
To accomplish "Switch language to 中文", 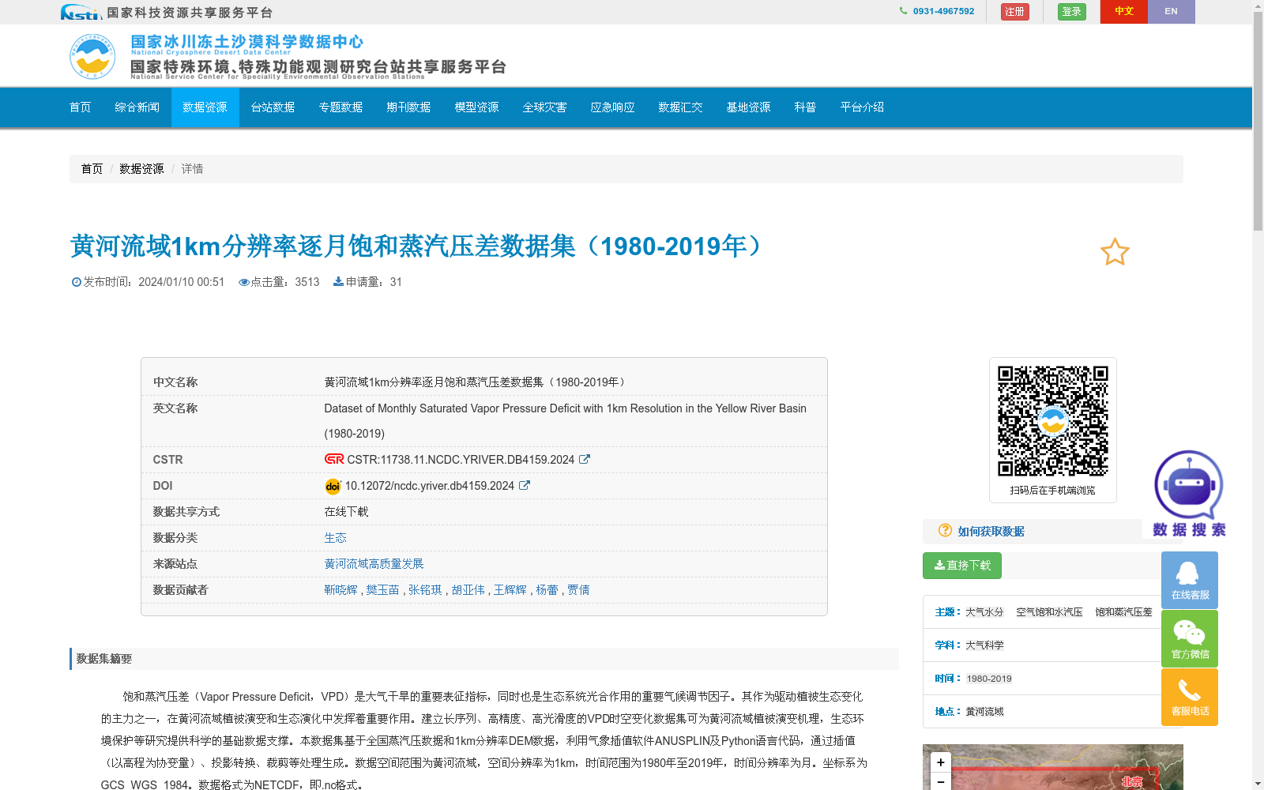I will click(1123, 12).
